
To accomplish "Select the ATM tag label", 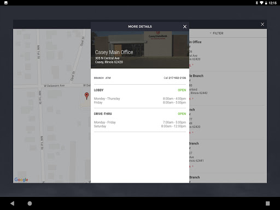I will coord(108,78).
